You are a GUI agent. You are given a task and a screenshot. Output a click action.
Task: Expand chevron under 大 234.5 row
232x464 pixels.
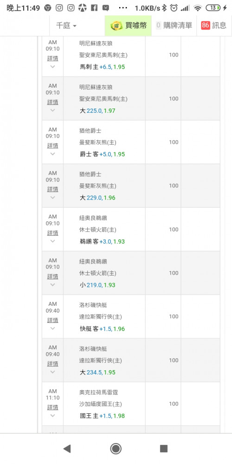[x=53, y=372]
